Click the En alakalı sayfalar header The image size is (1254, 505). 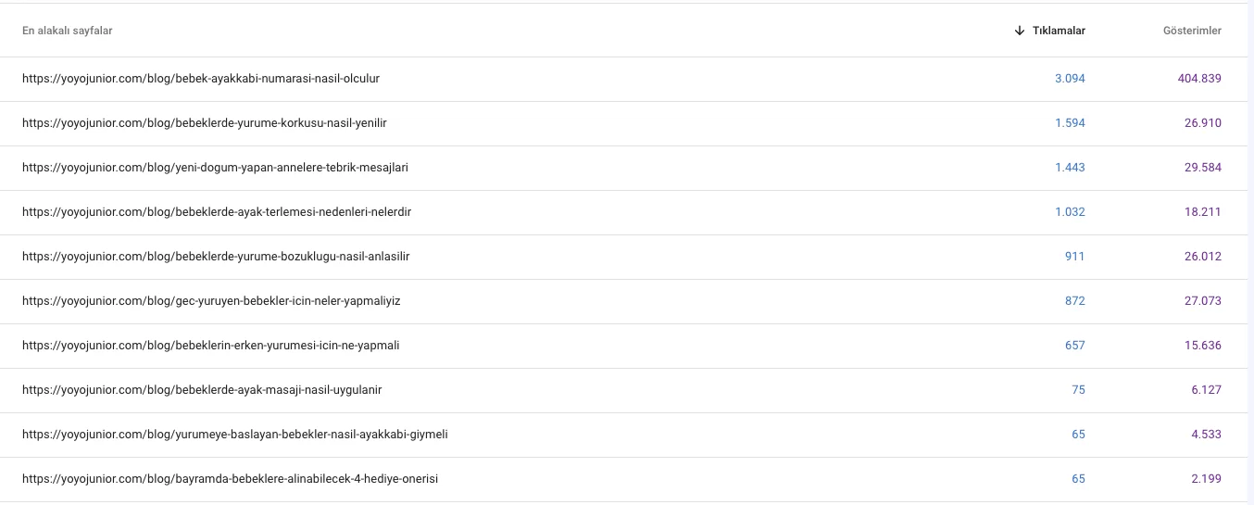[68, 31]
